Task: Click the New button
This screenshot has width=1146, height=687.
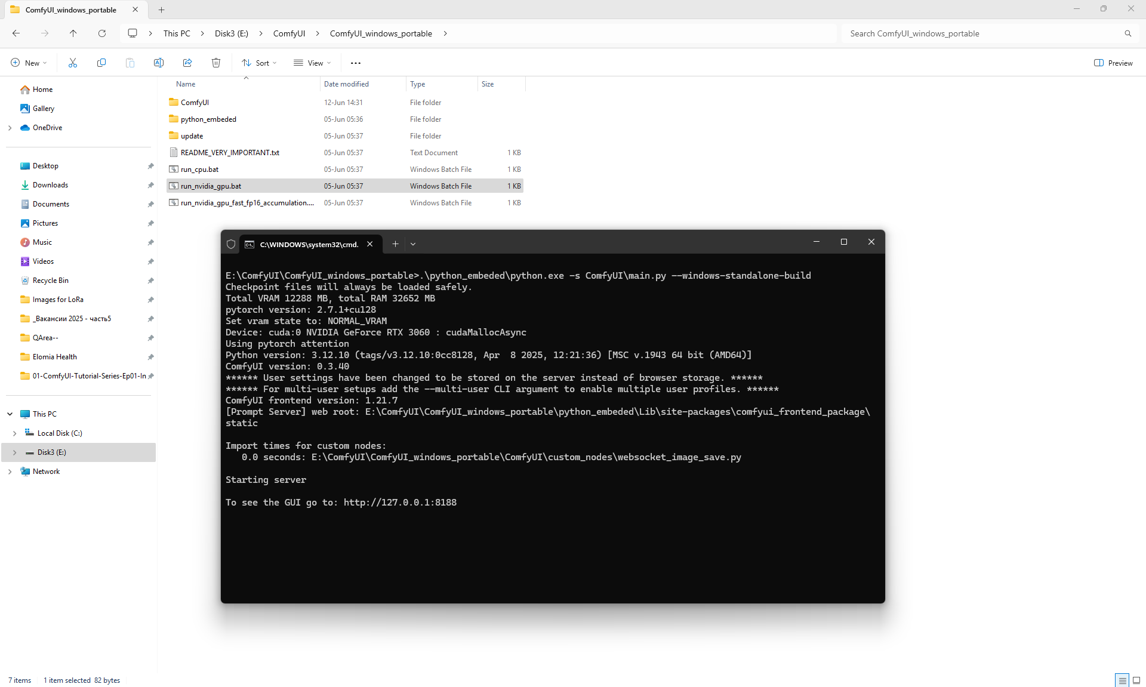Action: click(29, 63)
